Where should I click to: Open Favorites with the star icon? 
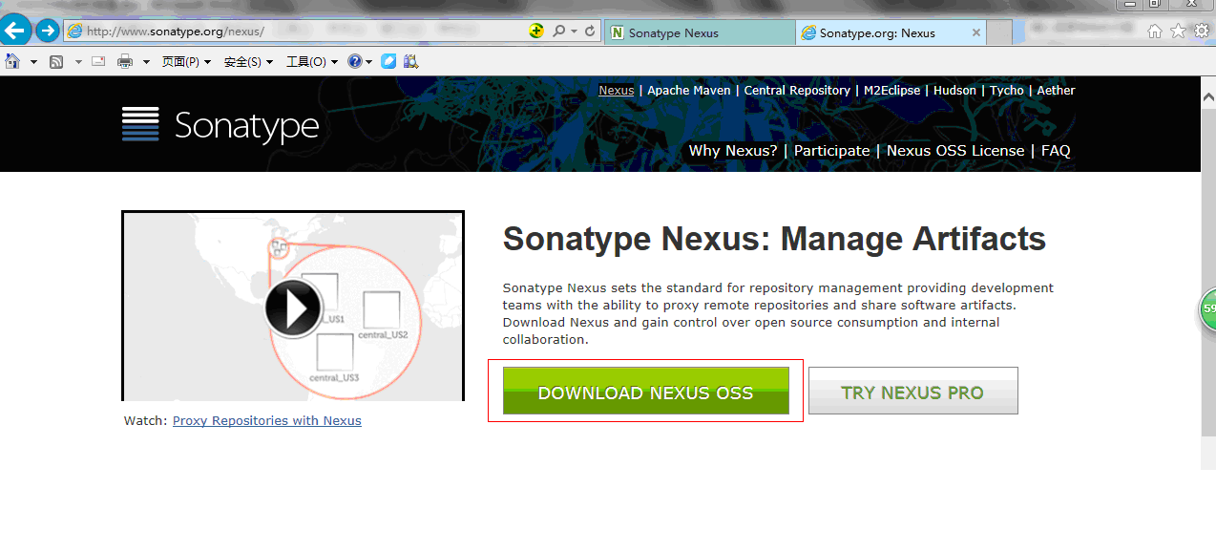pos(1178,32)
